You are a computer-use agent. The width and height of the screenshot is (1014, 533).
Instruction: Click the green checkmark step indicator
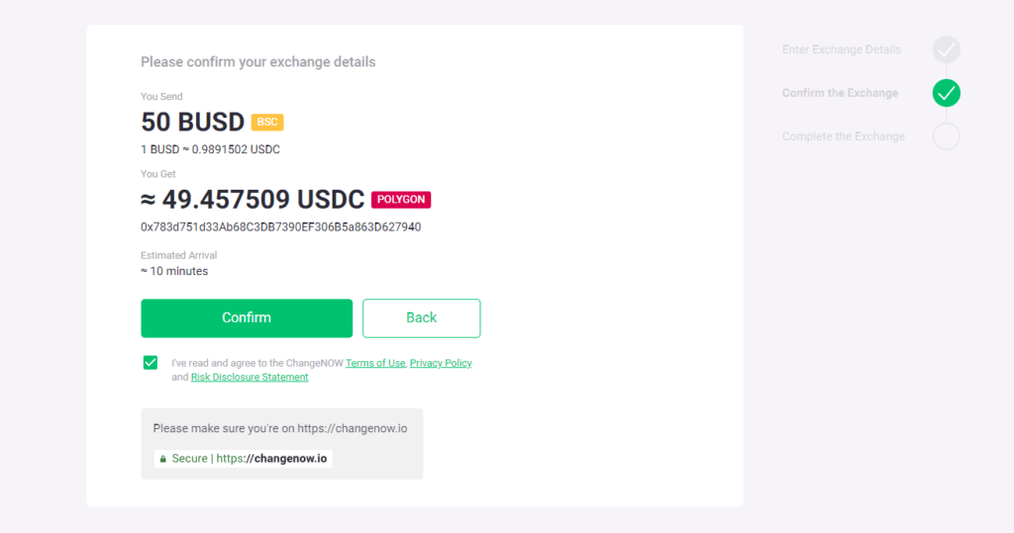click(946, 93)
